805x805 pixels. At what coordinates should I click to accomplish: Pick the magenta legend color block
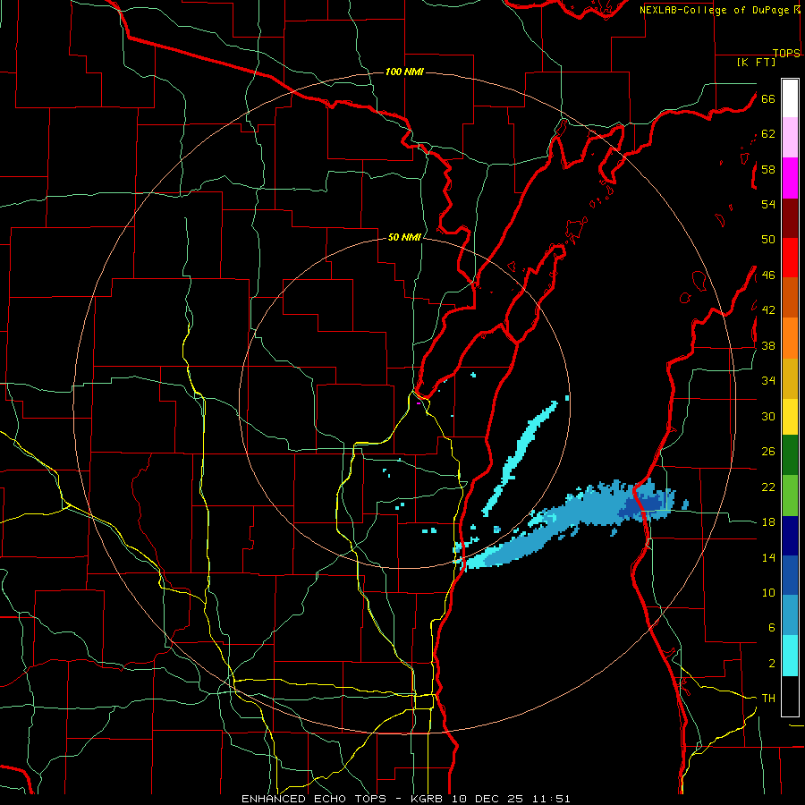coord(790,178)
